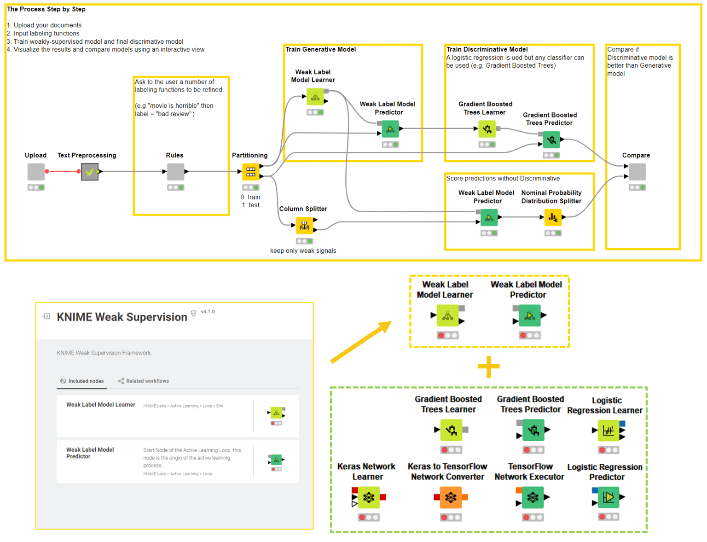Click the Logistic Regression Learner node icon
The width and height of the screenshot is (707, 542).
click(608, 431)
